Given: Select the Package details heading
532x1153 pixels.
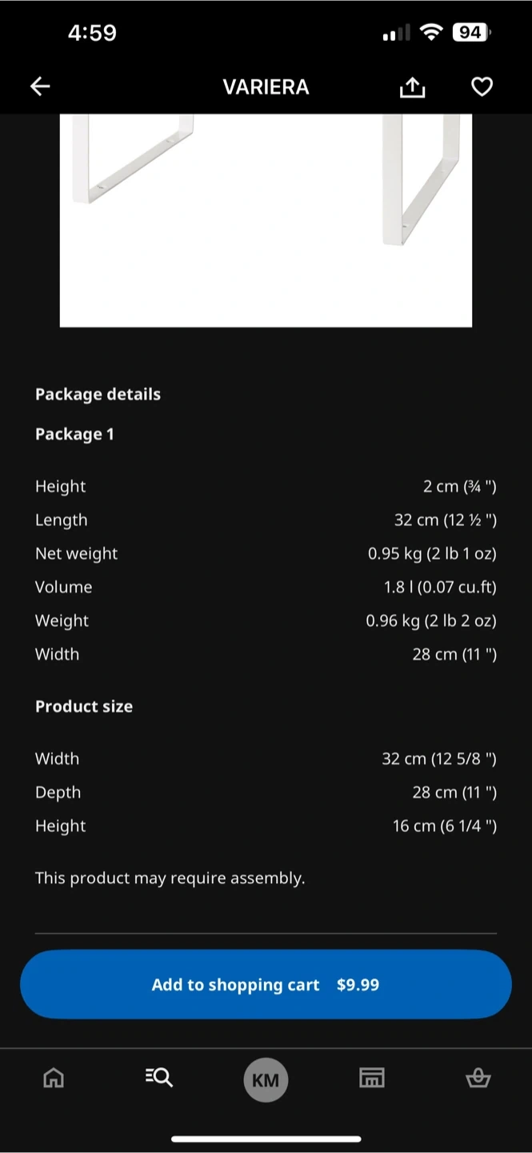Looking at the screenshot, I should [x=98, y=394].
